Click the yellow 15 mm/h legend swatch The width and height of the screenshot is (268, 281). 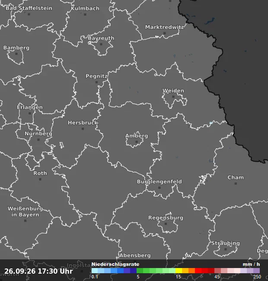click(179, 271)
